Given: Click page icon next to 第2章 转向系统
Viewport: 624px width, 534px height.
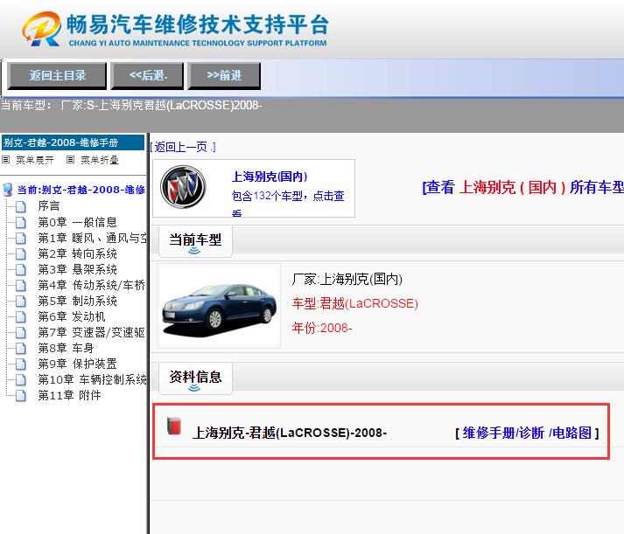Looking at the screenshot, I should coord(21,253).
